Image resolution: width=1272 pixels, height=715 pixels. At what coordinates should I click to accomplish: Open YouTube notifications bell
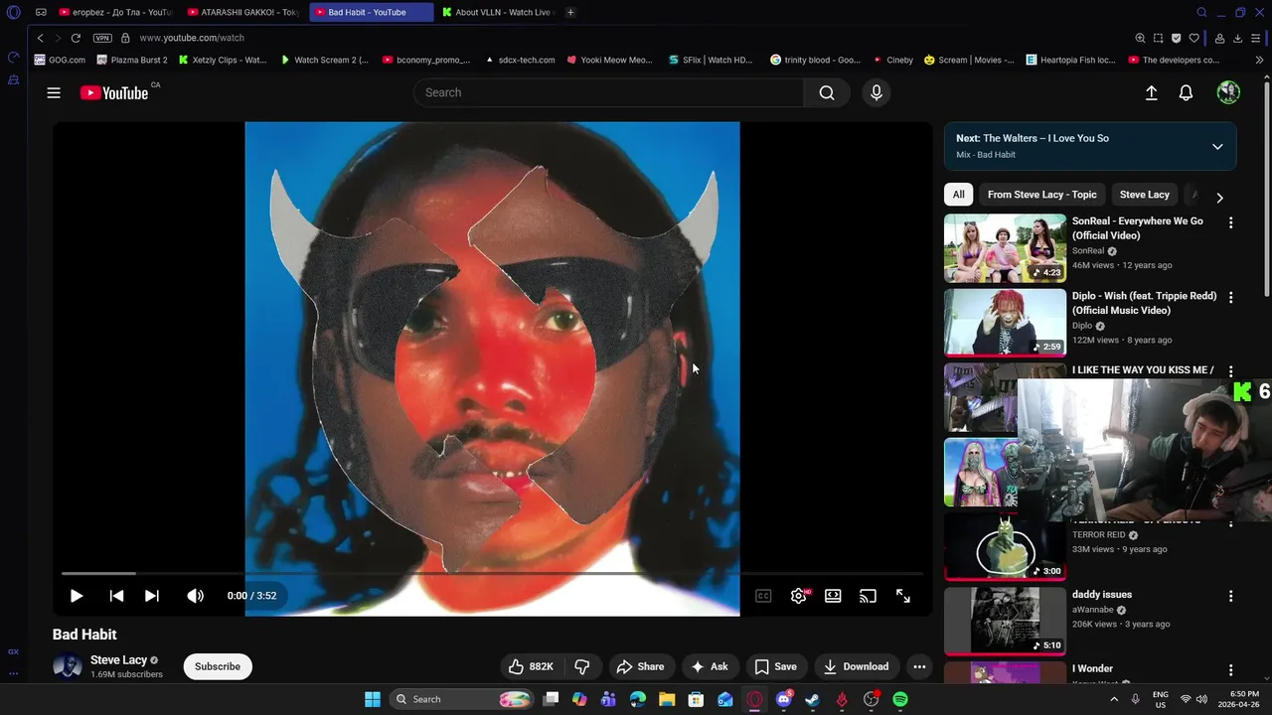click(x=1186, y=92)
